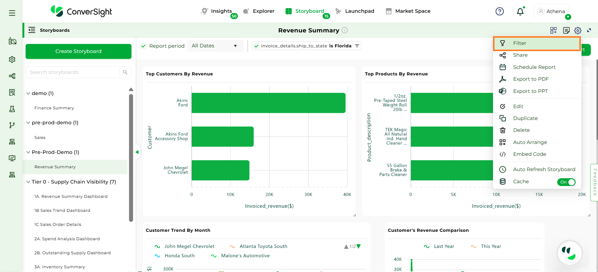Uncheck the ship_to_state Florida filter checkbox
598x272 pixels.
coord(256,46)
